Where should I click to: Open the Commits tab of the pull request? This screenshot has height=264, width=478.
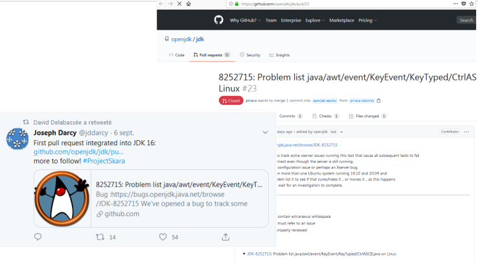tap(291, 116)
